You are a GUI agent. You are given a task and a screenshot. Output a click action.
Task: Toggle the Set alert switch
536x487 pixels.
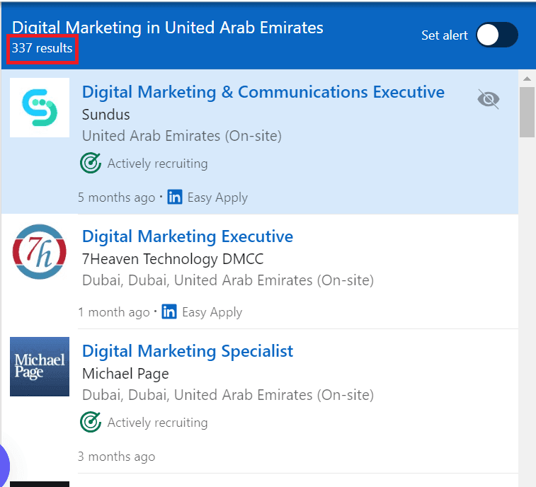[x=497, y=35]
